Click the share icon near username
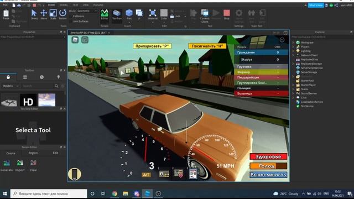 pos(336,5)
